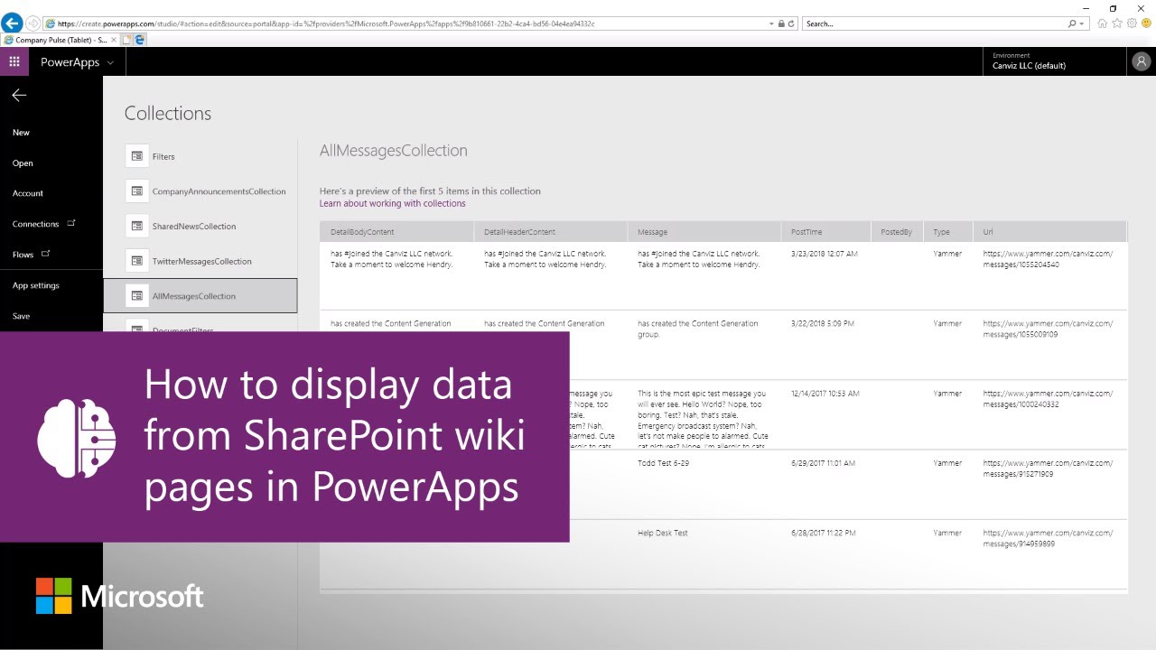This screenshot has width=1156, height=650.
Task: Click the '6/28/2017 11:22 PM' post time
Action: [x=823, y=533]
